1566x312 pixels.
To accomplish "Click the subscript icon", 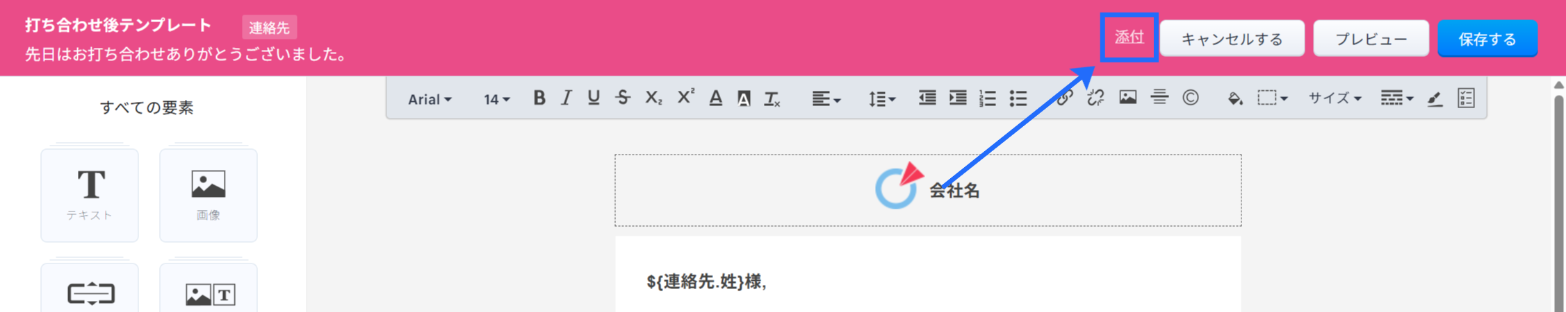I will click(x=653, y=98).
